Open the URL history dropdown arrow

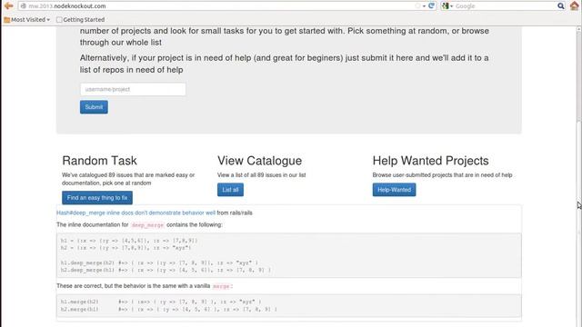pos(424,6)
